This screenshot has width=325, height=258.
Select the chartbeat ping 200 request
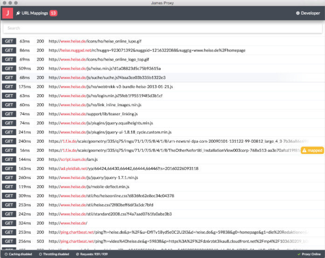tap(162, 232)
